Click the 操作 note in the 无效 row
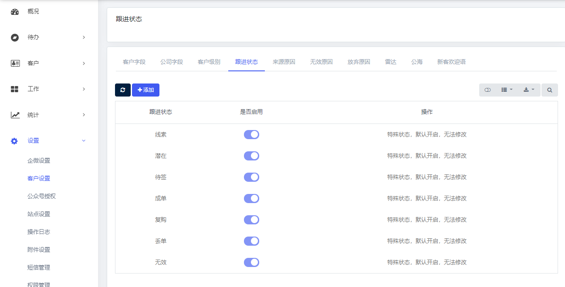This screenshot has width=565, height=287. pos(427,262)
